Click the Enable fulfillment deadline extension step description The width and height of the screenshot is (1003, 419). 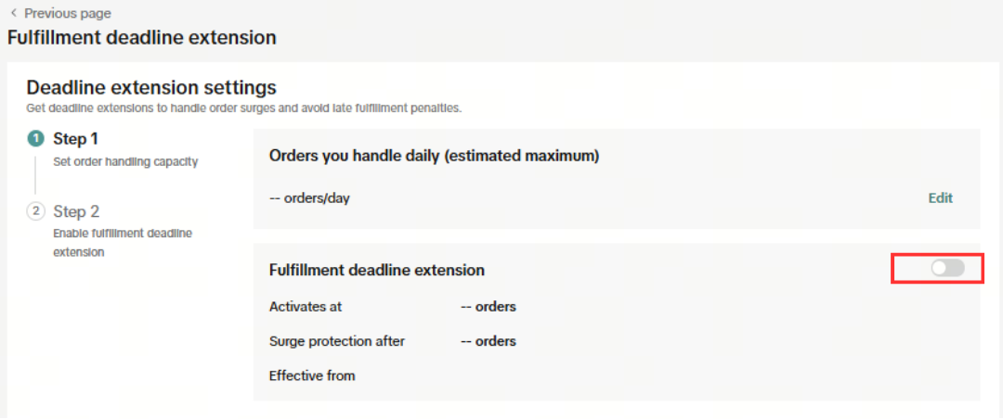123,242
